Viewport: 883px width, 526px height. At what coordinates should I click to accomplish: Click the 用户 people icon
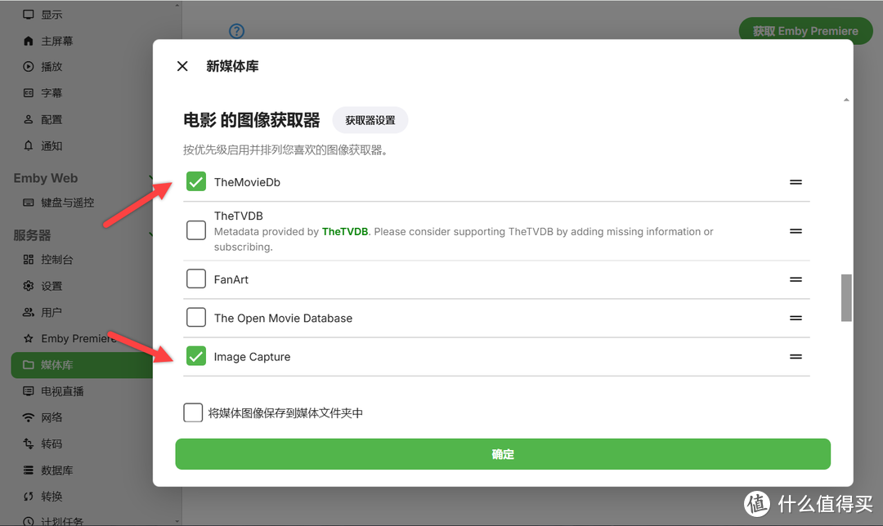(28, 312)
